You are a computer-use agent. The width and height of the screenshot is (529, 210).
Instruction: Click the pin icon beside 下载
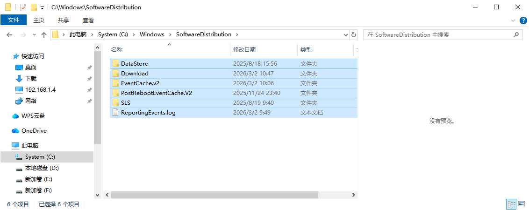89,79
